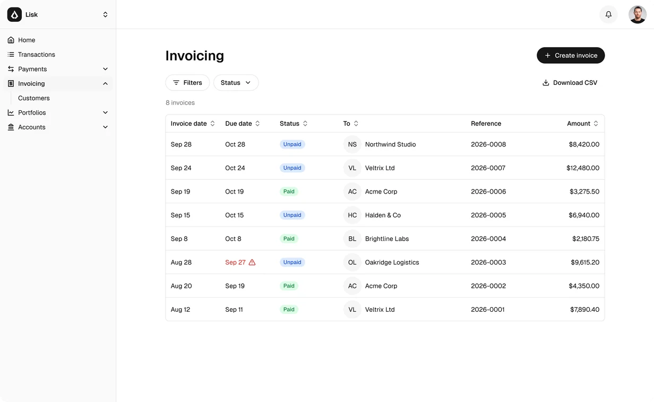This screenshot has width=654, height=402.
Task: Click amount $12,480.00
Action: [x=583, y=168]
